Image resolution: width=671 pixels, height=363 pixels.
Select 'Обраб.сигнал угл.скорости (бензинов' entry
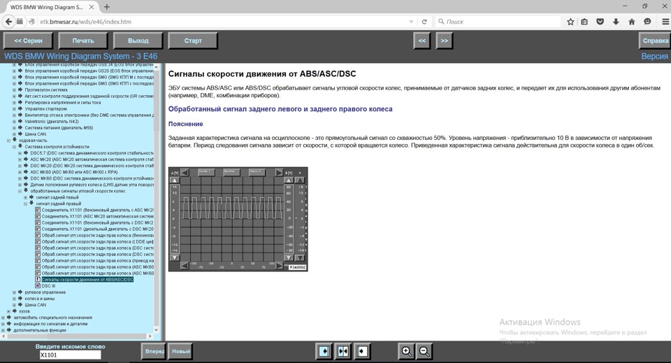[98, 236]
